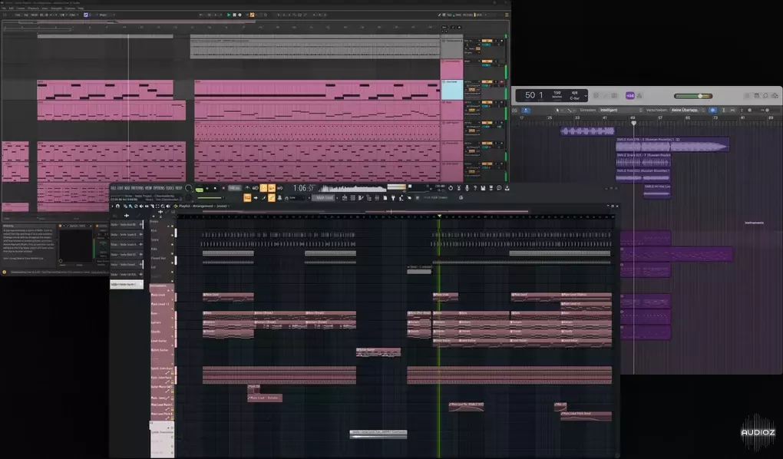The height and width of the screenshot is (459, 783).
Task: Adjust Logic vertical zoom slider
Action: 748,110
